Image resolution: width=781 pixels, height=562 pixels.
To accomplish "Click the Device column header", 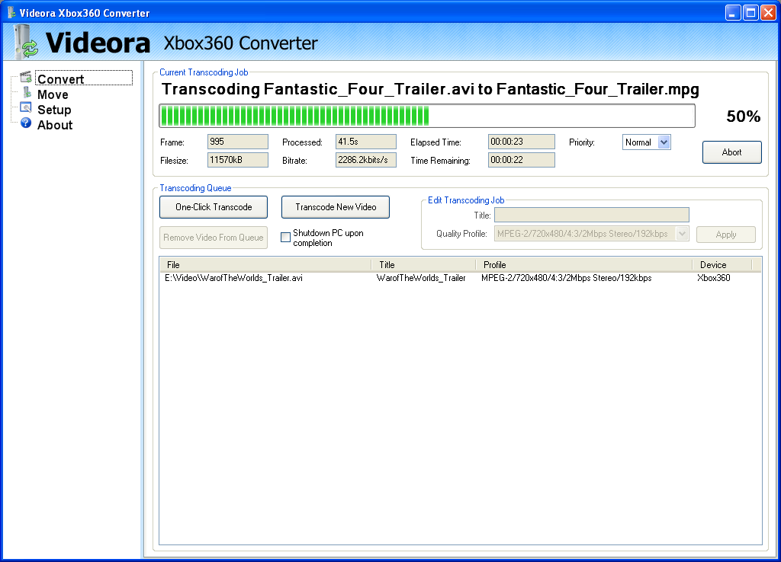I will click(x=721, y=265).
